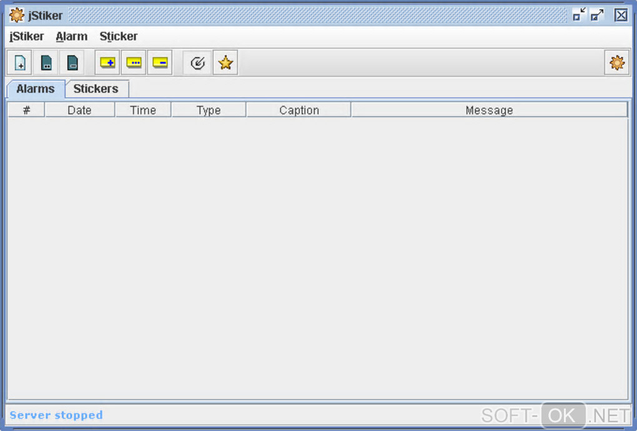The width and height of the screenshot is (637, 431).
Task: Click the gold star toolbar icon
Action: point(225,62)
